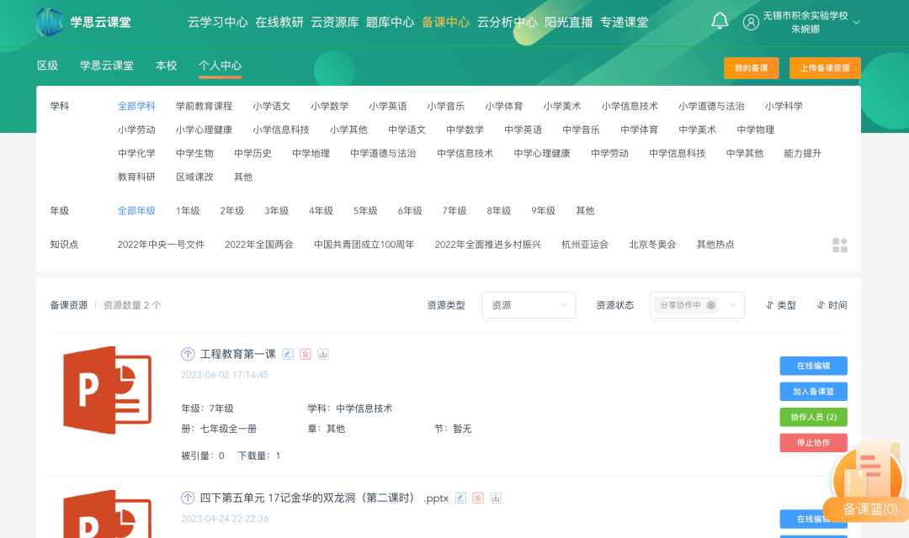
Task: Switch to the 本校 tab
Action: pyautogui.click(x=167, y=66)
